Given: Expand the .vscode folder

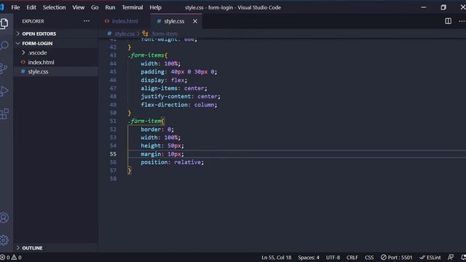Looking at the screenshot, I should 37,52.
